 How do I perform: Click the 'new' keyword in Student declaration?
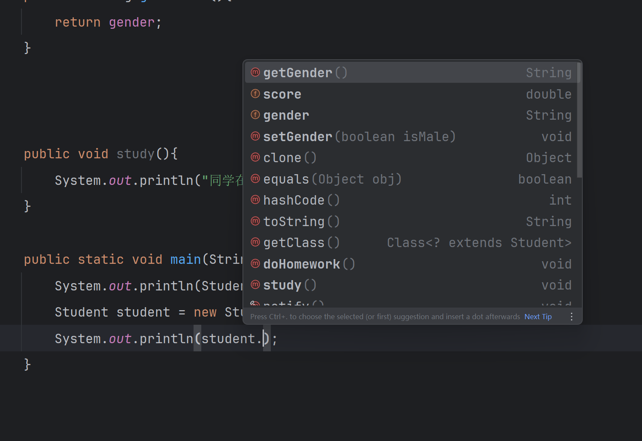tap(205, 312)
